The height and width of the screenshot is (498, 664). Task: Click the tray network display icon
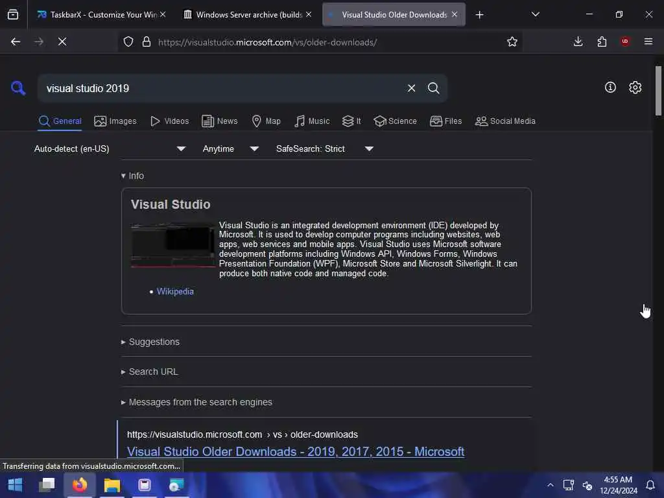coord(568,485)
